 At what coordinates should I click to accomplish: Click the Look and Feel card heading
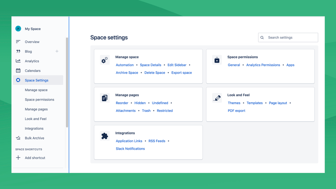coord(238,95)
